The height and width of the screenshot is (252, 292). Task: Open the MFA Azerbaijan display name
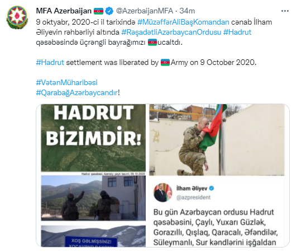coord(64,11)
